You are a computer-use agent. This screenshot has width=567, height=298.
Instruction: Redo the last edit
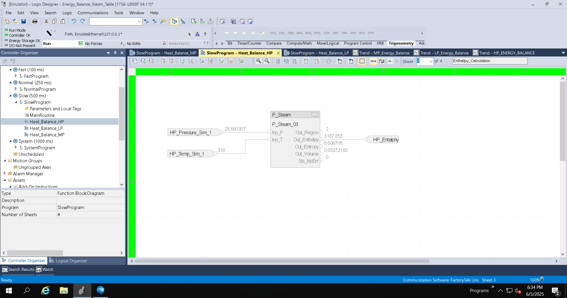point(82,21)
